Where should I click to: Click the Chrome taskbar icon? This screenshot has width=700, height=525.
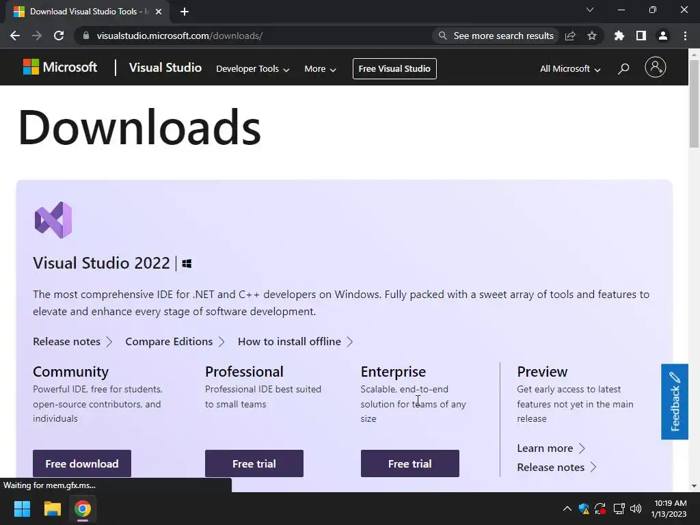(x=83, y=509)
